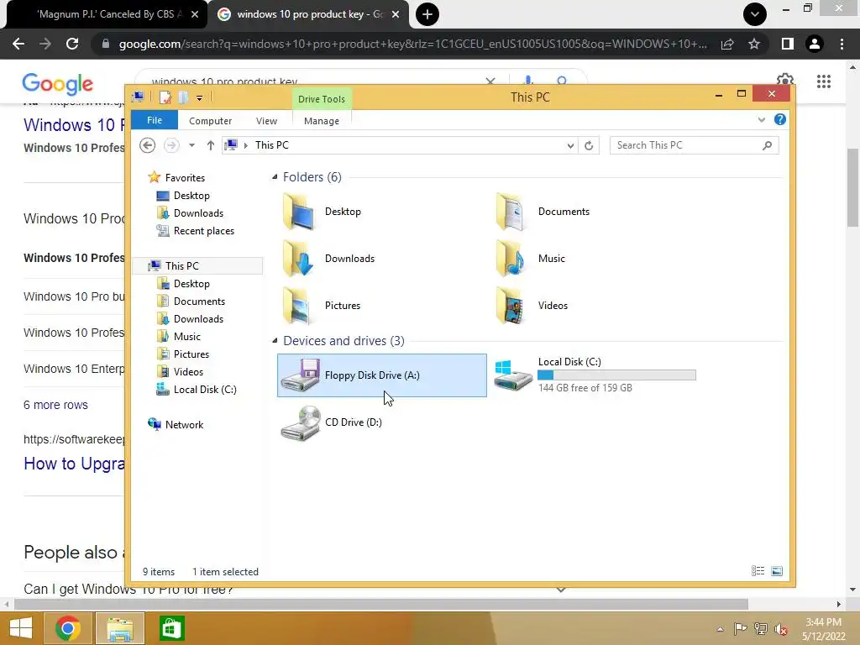Viewport: 860px width, 645px height.
Task: Expand the ribbon with chevron arrow
Action: tap(761, 119)
